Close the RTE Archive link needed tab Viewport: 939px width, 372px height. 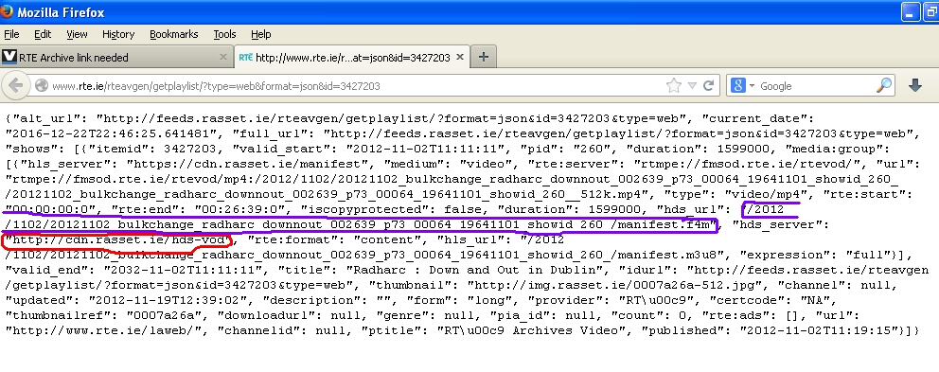pyautogui.click(x=222, y=57)
